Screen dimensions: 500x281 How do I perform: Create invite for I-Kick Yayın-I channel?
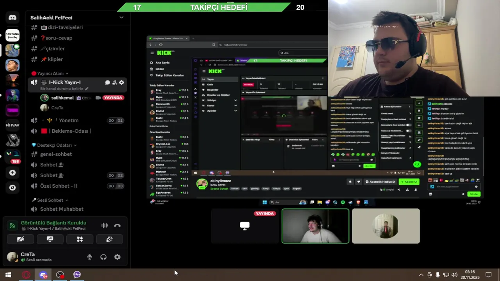[x=114, y=82]
